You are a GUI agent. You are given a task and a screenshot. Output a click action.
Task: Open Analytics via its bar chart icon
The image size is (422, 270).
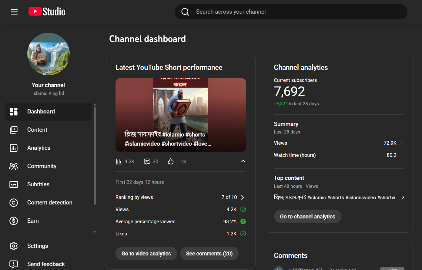click(14, 148)
